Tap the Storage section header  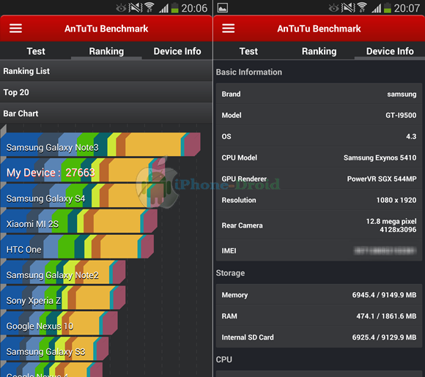click(230, 273)
